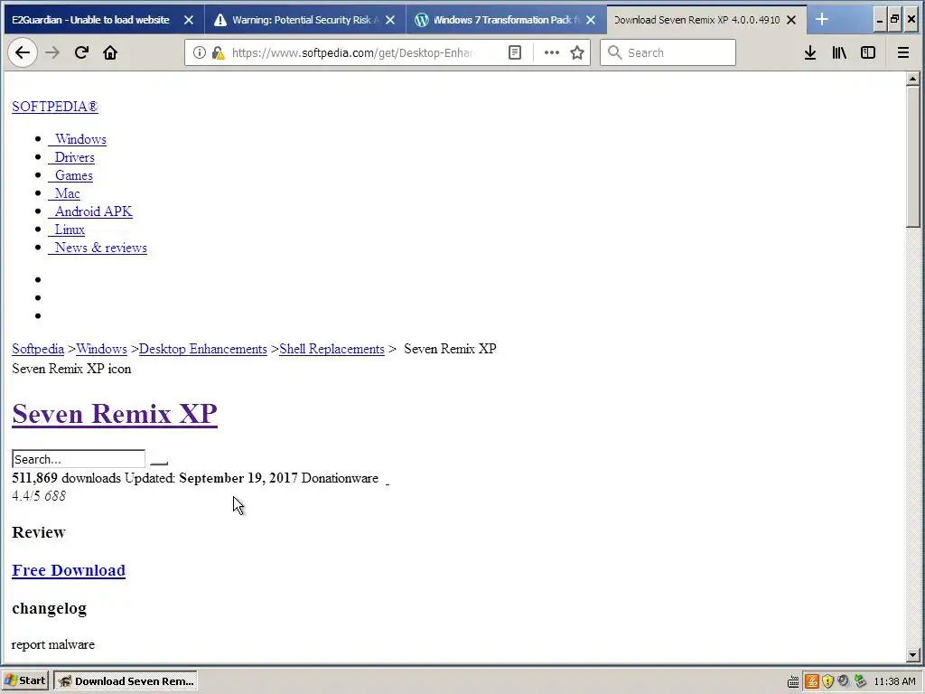The width and height of the screenshot is (925, 694).
Task: Show site information icon in address bar
Action: coord(200,52)
